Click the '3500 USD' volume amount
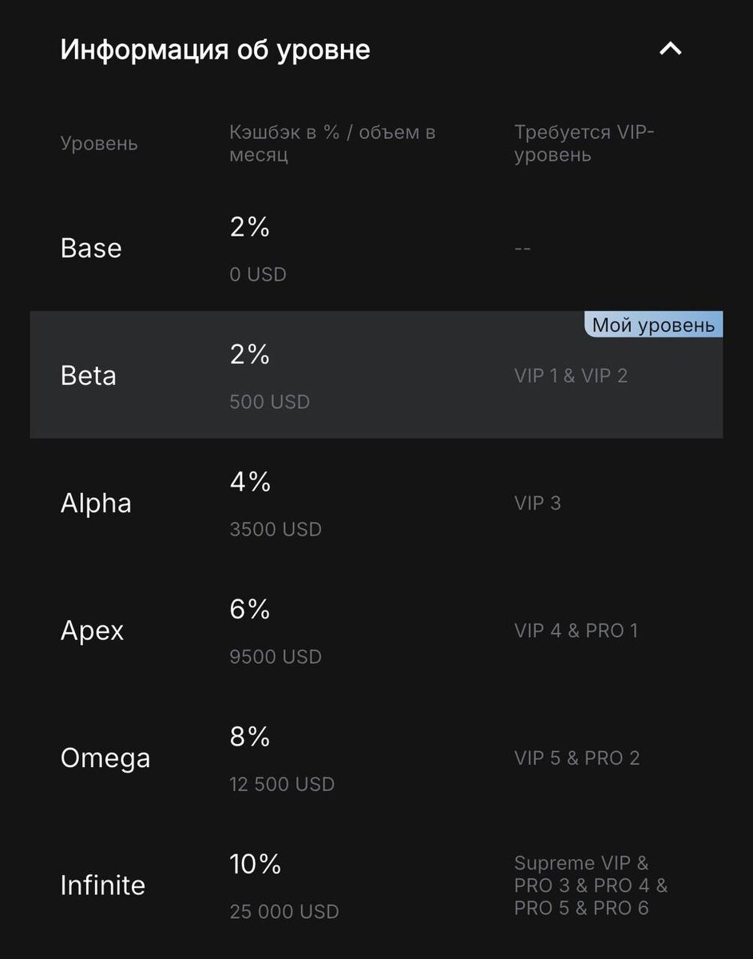Image resolution: width=753 pixels, height=959 pixels. [275, 529]
